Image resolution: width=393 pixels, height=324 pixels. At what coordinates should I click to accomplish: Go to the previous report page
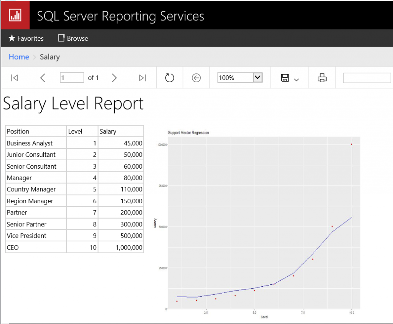tap(43, 78)
